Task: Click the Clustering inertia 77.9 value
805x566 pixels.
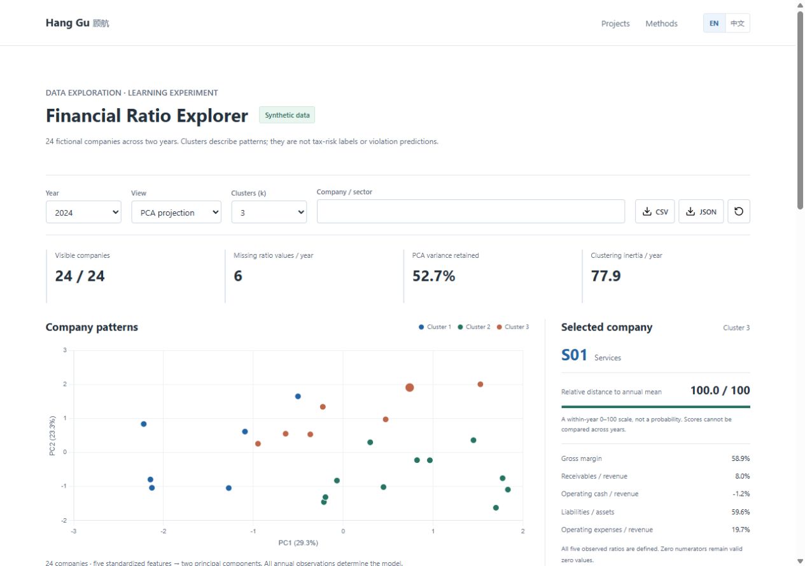Action: click(606, 276)
